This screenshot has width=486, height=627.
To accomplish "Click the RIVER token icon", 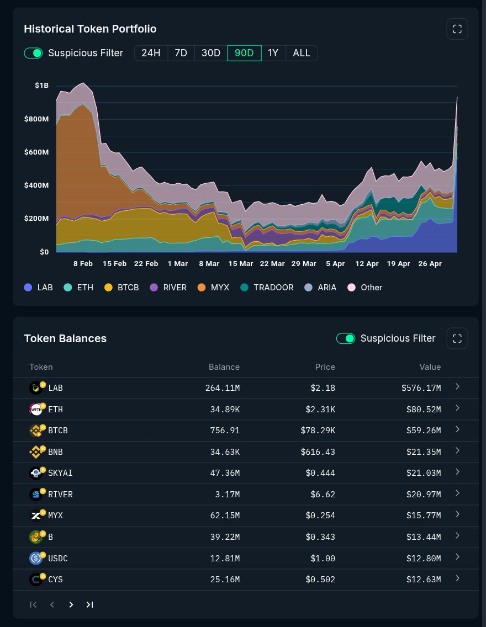I will 36,494.
